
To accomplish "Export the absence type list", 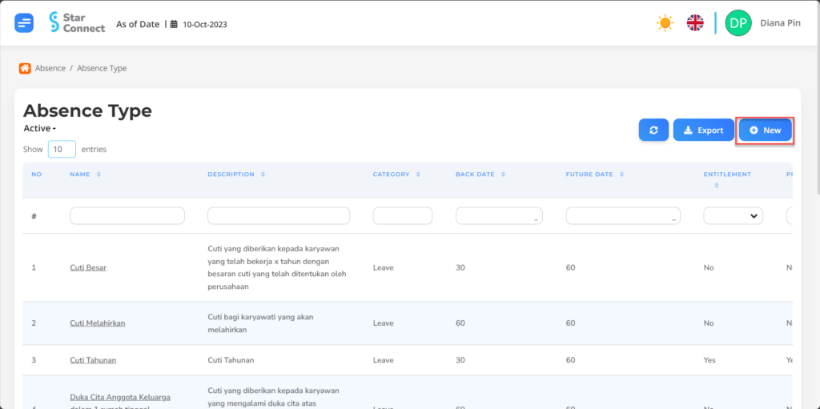I will click(x=703, y=130).
